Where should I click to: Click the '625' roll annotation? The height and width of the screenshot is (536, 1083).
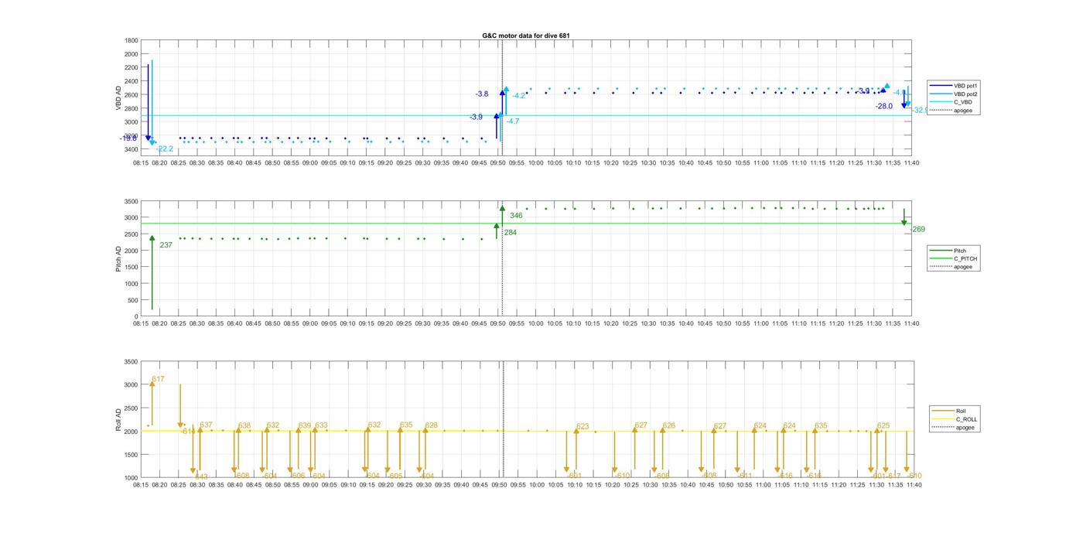(x=883, y=425)
